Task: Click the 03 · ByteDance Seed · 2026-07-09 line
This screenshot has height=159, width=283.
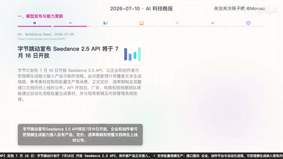Action: click(46, 34)
